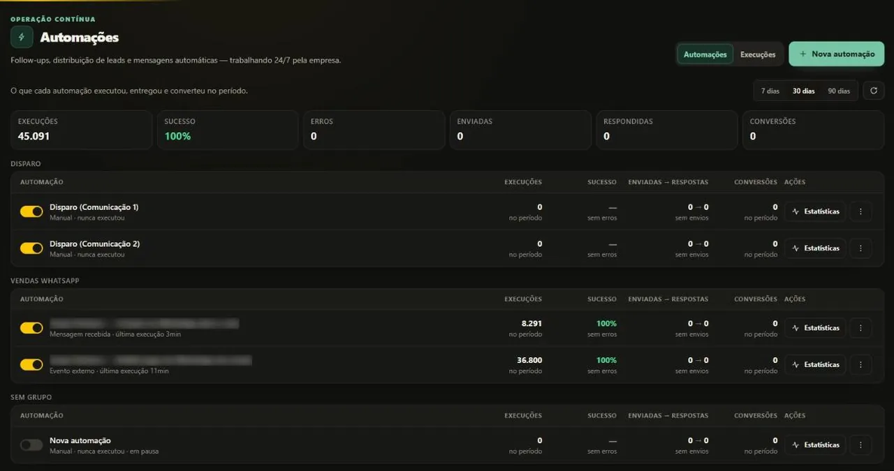Click the Sucesso 100% summary card
Screen dimensions: 894x471
[x=228, y=130]
